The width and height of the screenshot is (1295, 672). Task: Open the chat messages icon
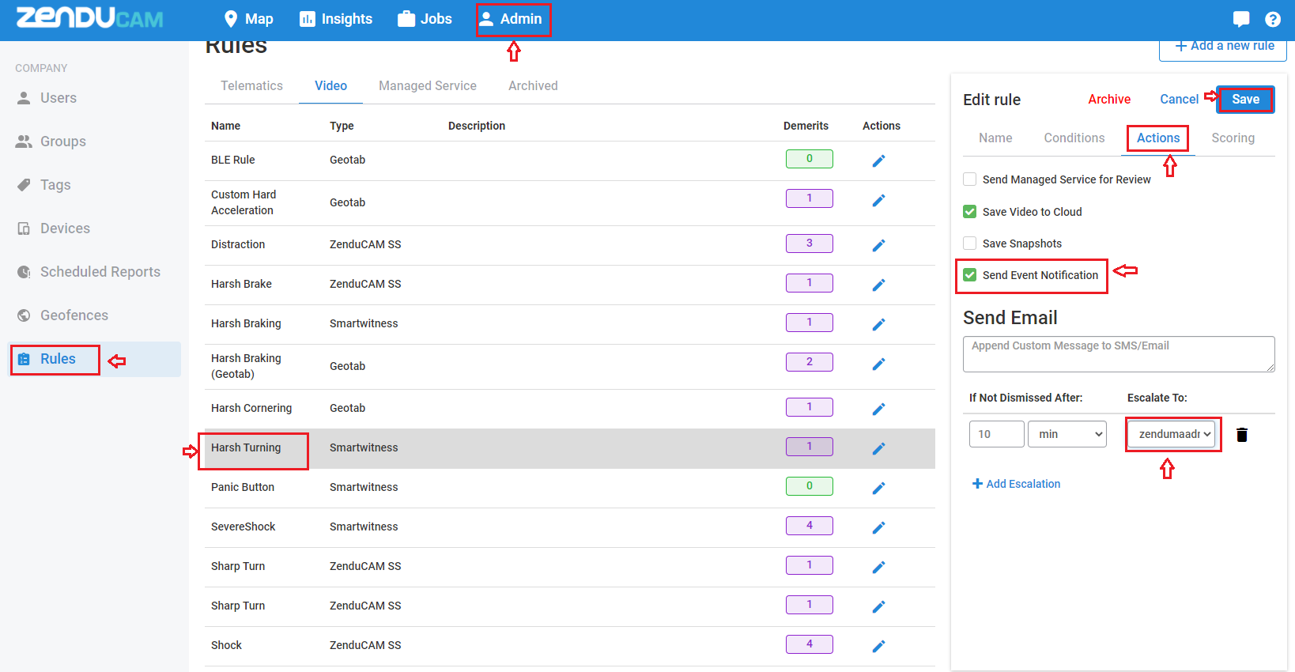coord(1241,19)
